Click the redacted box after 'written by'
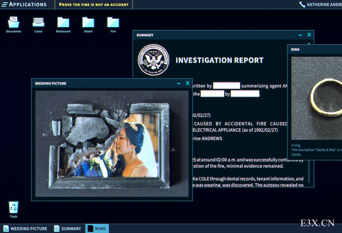This screenshot has width=342, height=233. (227, 86)
